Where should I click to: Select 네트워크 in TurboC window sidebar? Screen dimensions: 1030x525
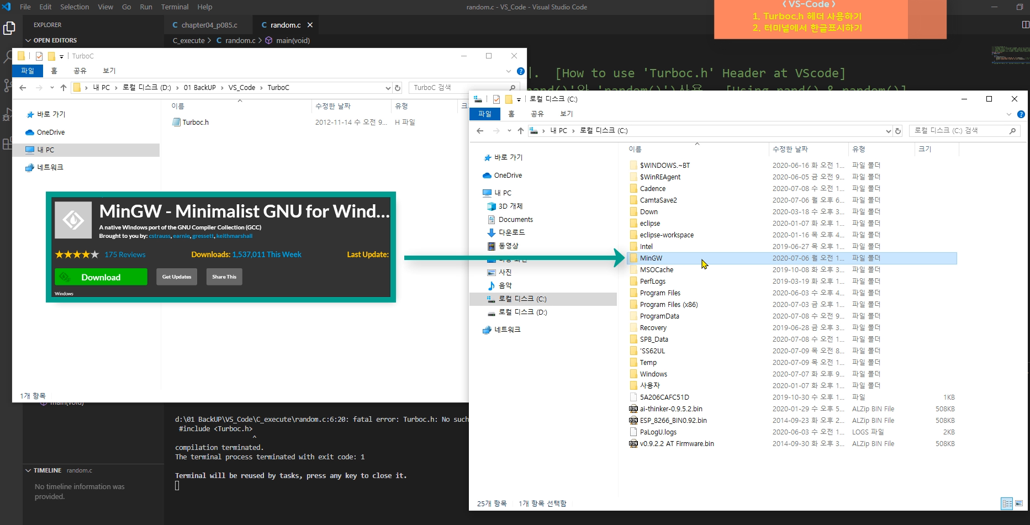click(50, 167)
